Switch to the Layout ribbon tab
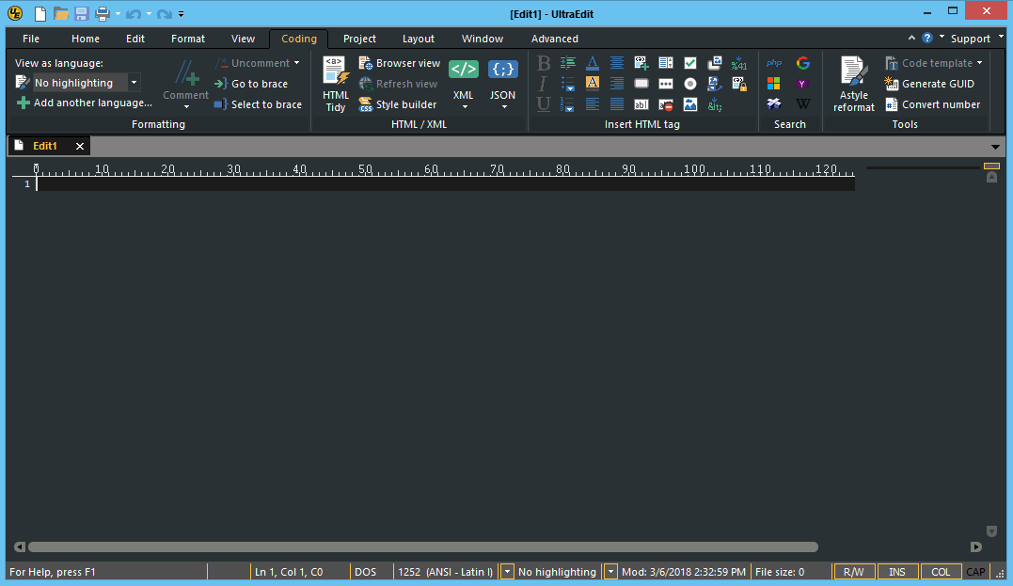 pyautogui.click(x=419, y=39)
